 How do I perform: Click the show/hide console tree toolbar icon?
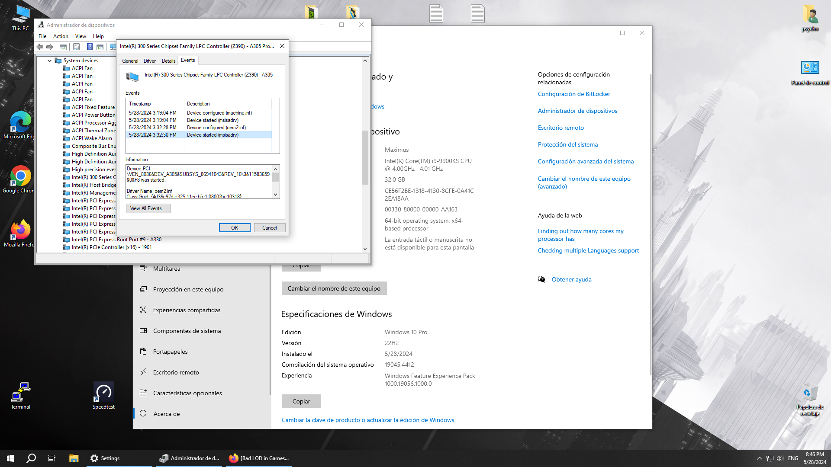63,47
